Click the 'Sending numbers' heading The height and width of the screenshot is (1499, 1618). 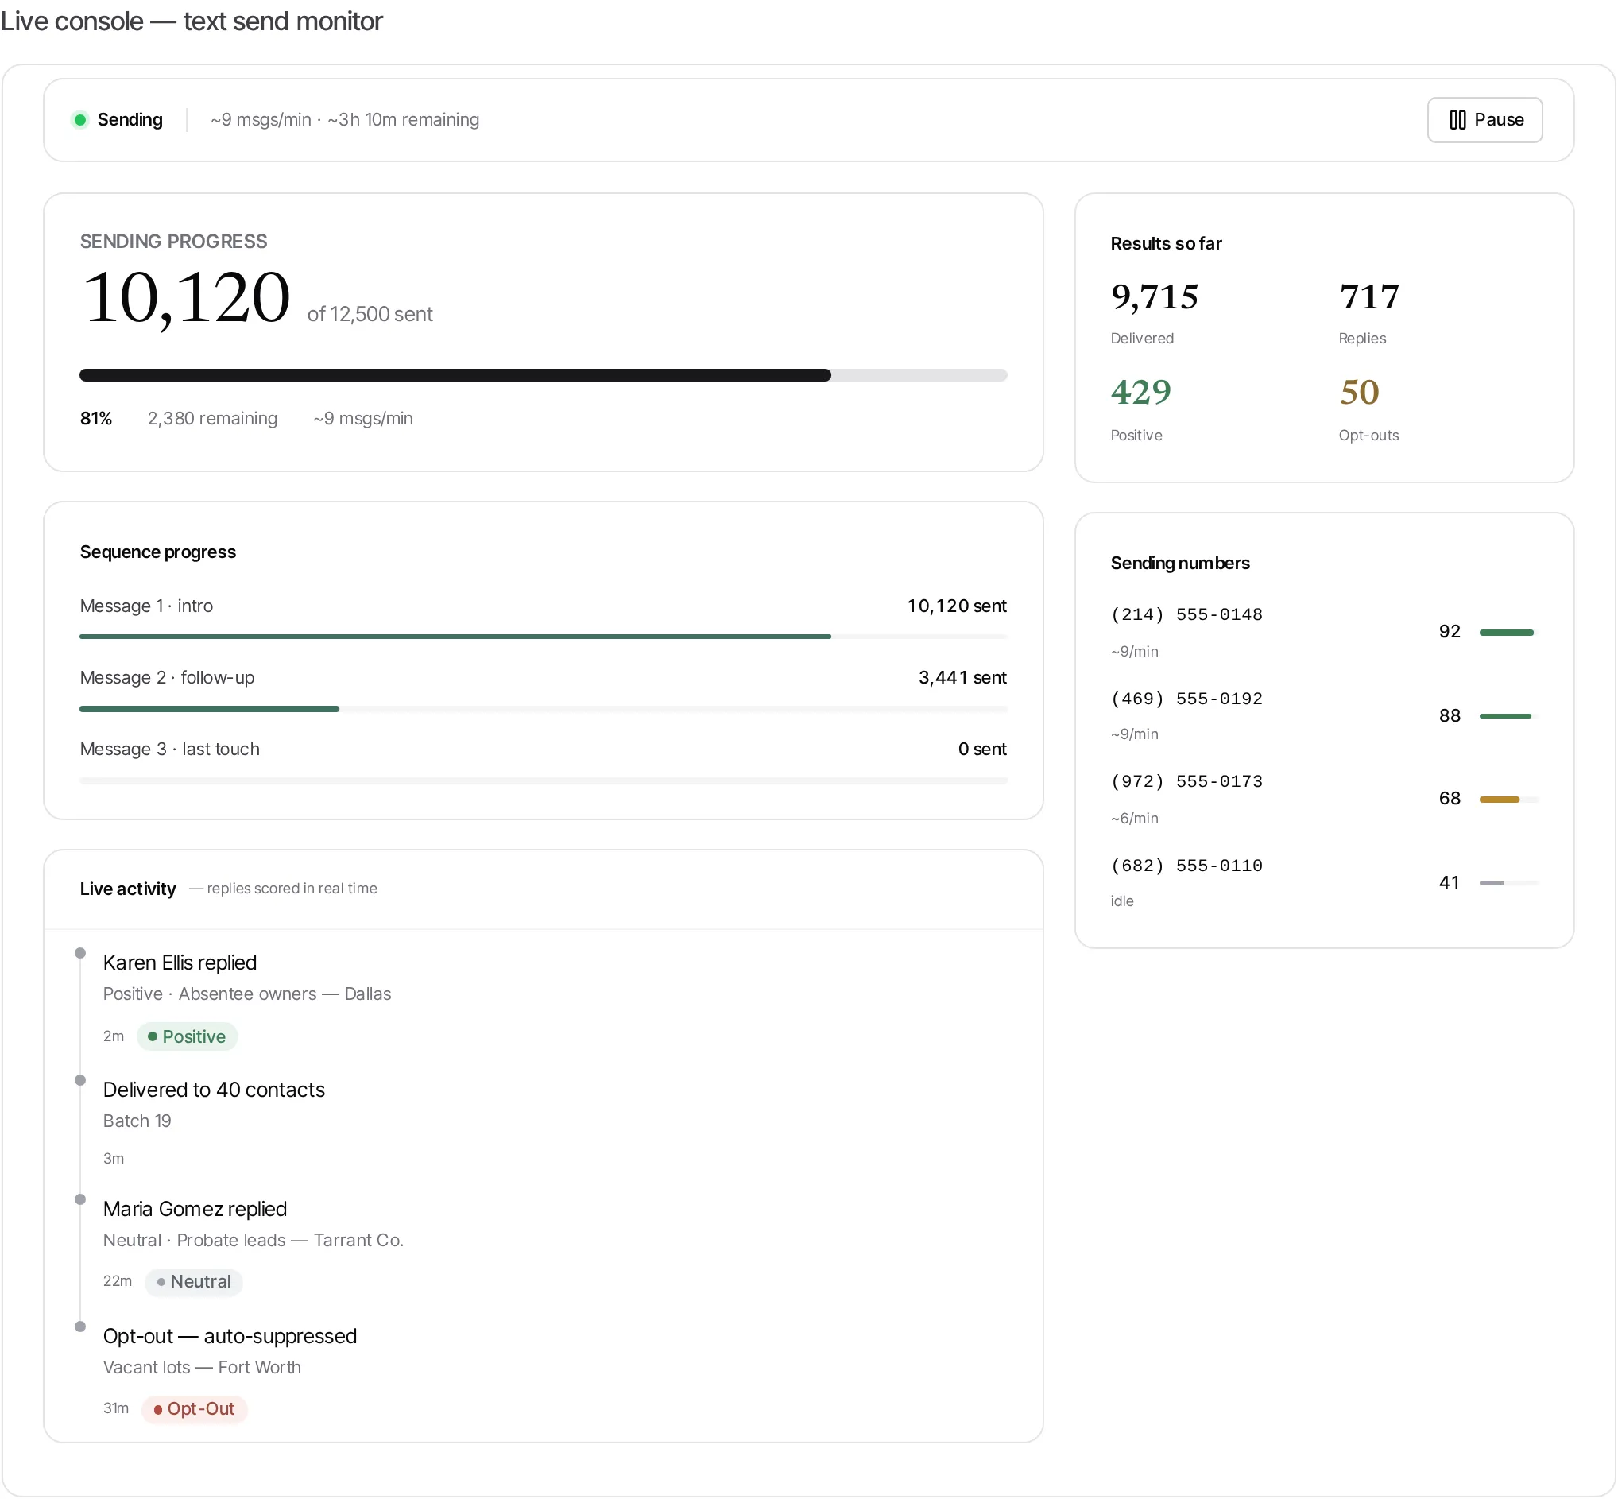click(1180, 563)
